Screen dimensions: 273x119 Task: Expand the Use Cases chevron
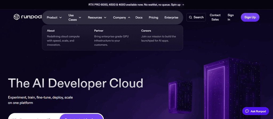tap(80, 17)
